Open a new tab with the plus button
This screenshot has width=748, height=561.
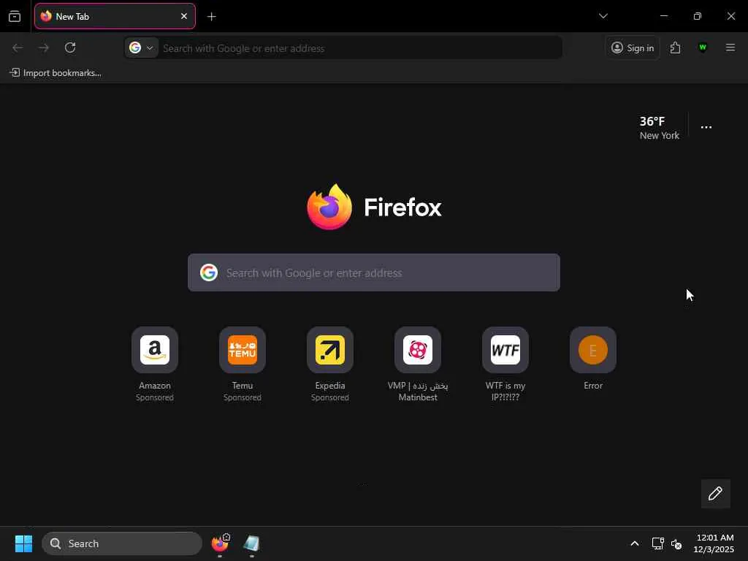coord(211,17)
